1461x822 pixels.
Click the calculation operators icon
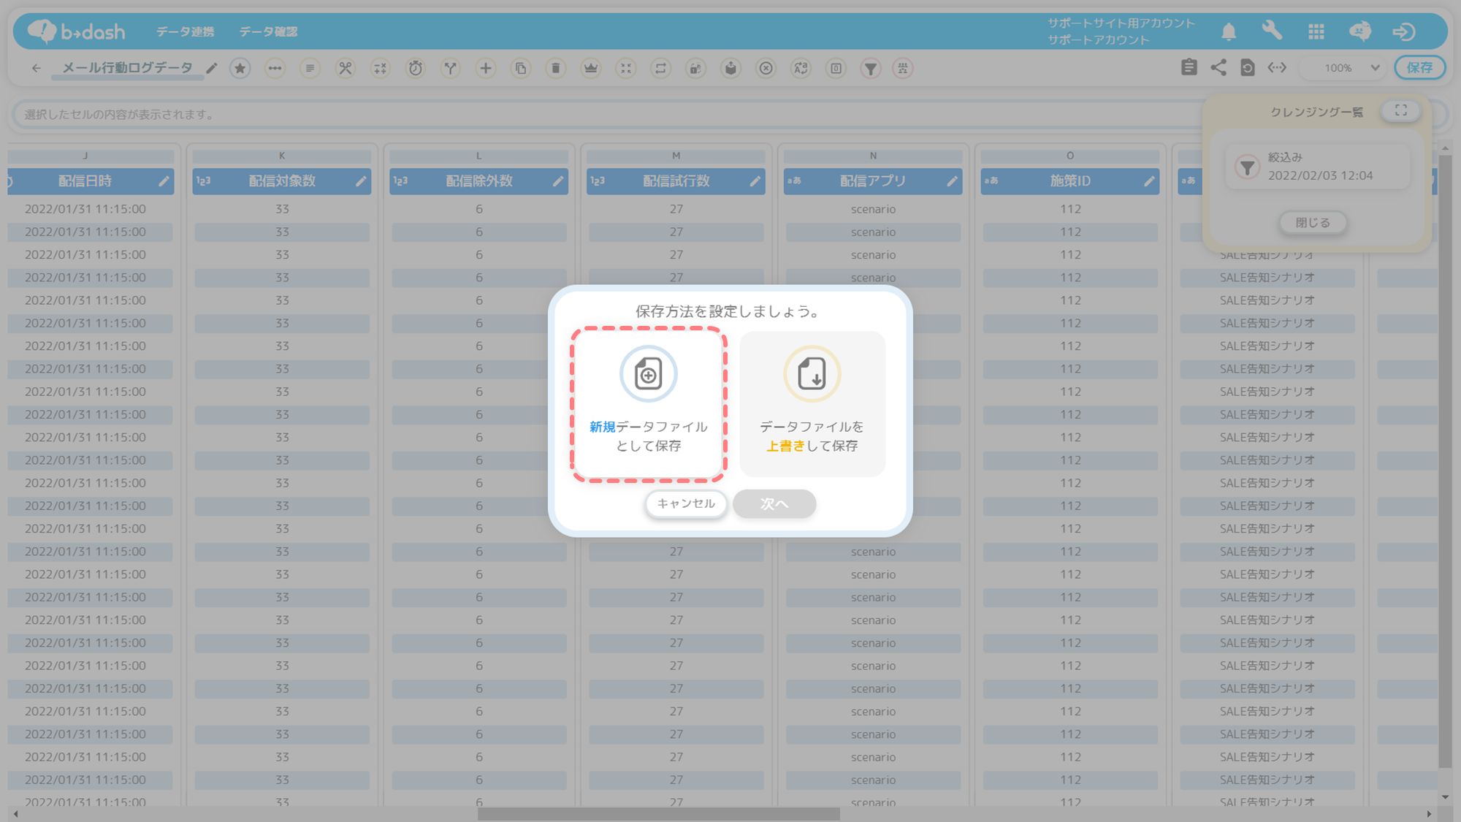pyautogui.click(x=380, y=68)
